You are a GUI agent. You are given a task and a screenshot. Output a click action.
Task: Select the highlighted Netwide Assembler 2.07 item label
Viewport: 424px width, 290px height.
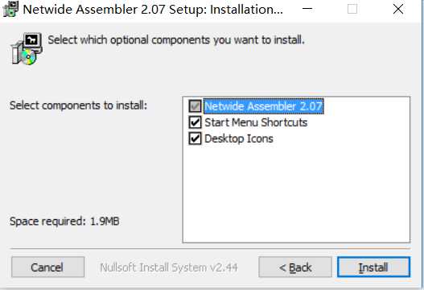[264, 106]
